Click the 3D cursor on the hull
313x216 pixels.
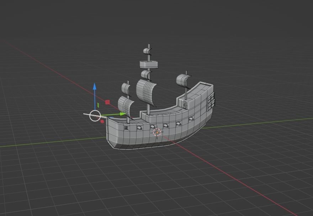click(157, 132)
